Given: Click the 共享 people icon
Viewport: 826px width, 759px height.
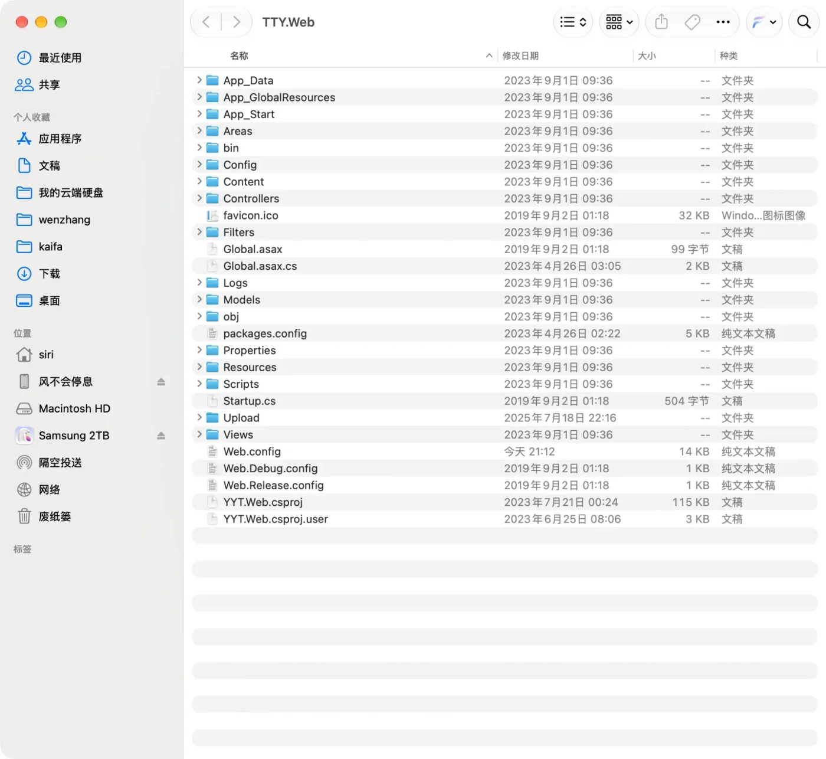Looking at the screenshot, I should click(24, 85).
